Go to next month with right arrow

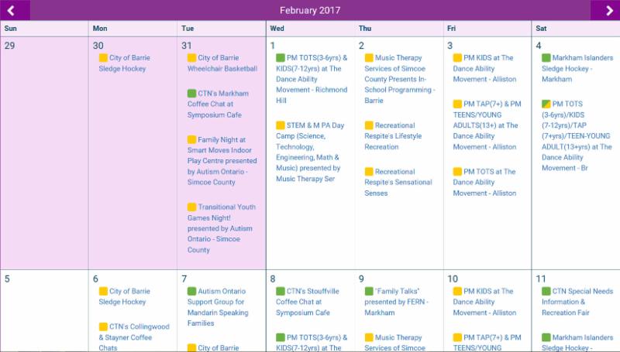(x=604, y=10)
